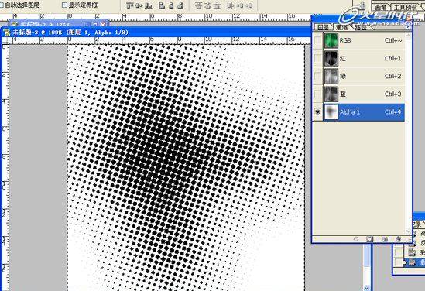Align top edges icon in options bar
425x291 pixels.
pos(130,5)
